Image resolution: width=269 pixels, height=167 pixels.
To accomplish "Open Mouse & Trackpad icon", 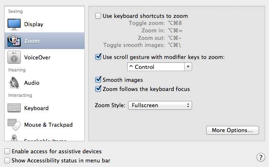I will 14,124.
